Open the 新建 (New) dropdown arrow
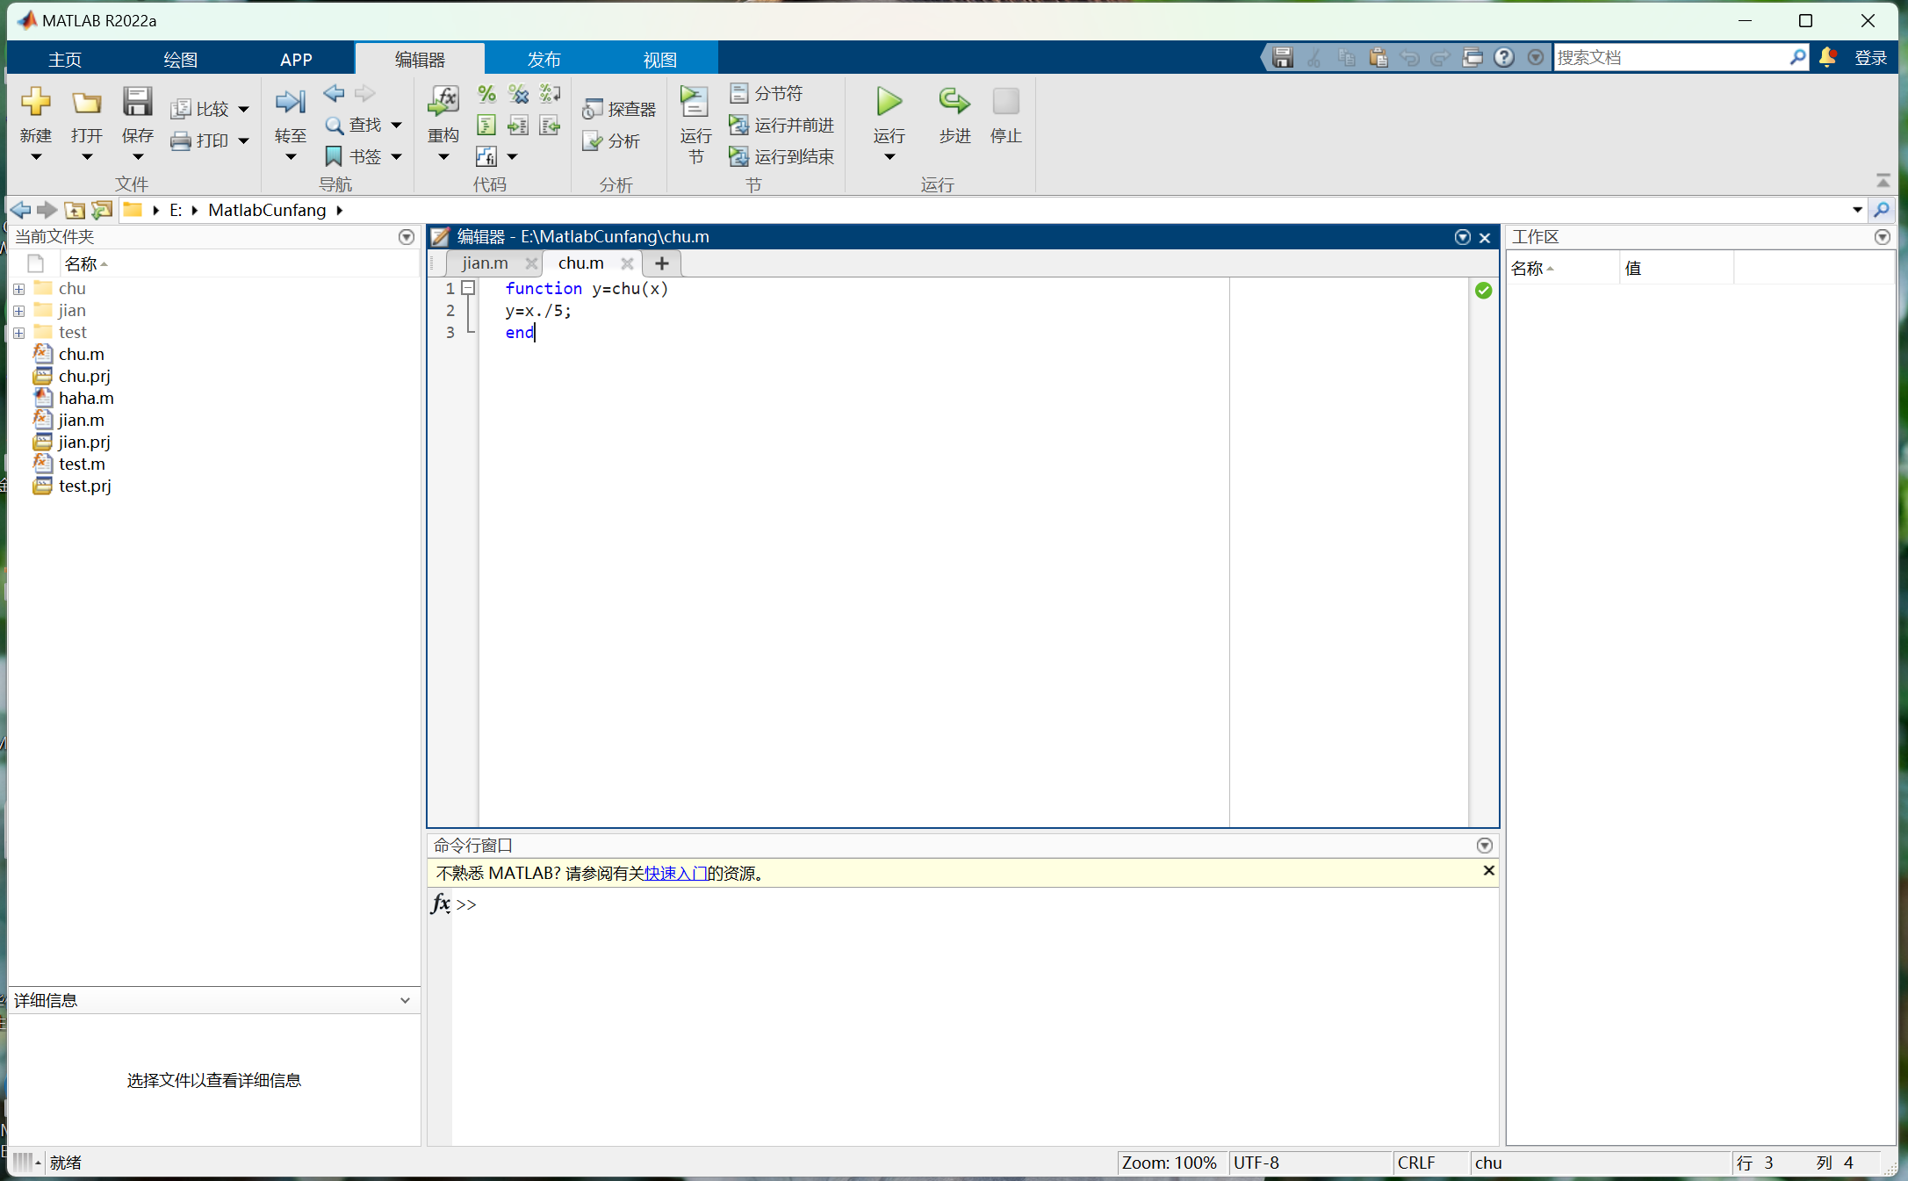 click(36, 158)
